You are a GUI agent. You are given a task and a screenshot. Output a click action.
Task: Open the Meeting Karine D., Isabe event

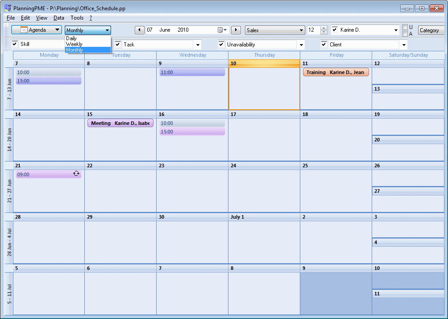pyautogui.click(x=120, y=123)
